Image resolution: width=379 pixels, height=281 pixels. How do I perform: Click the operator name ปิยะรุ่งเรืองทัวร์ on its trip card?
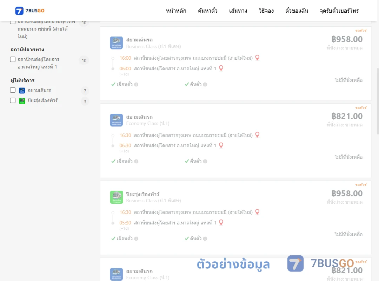point(142,194)
